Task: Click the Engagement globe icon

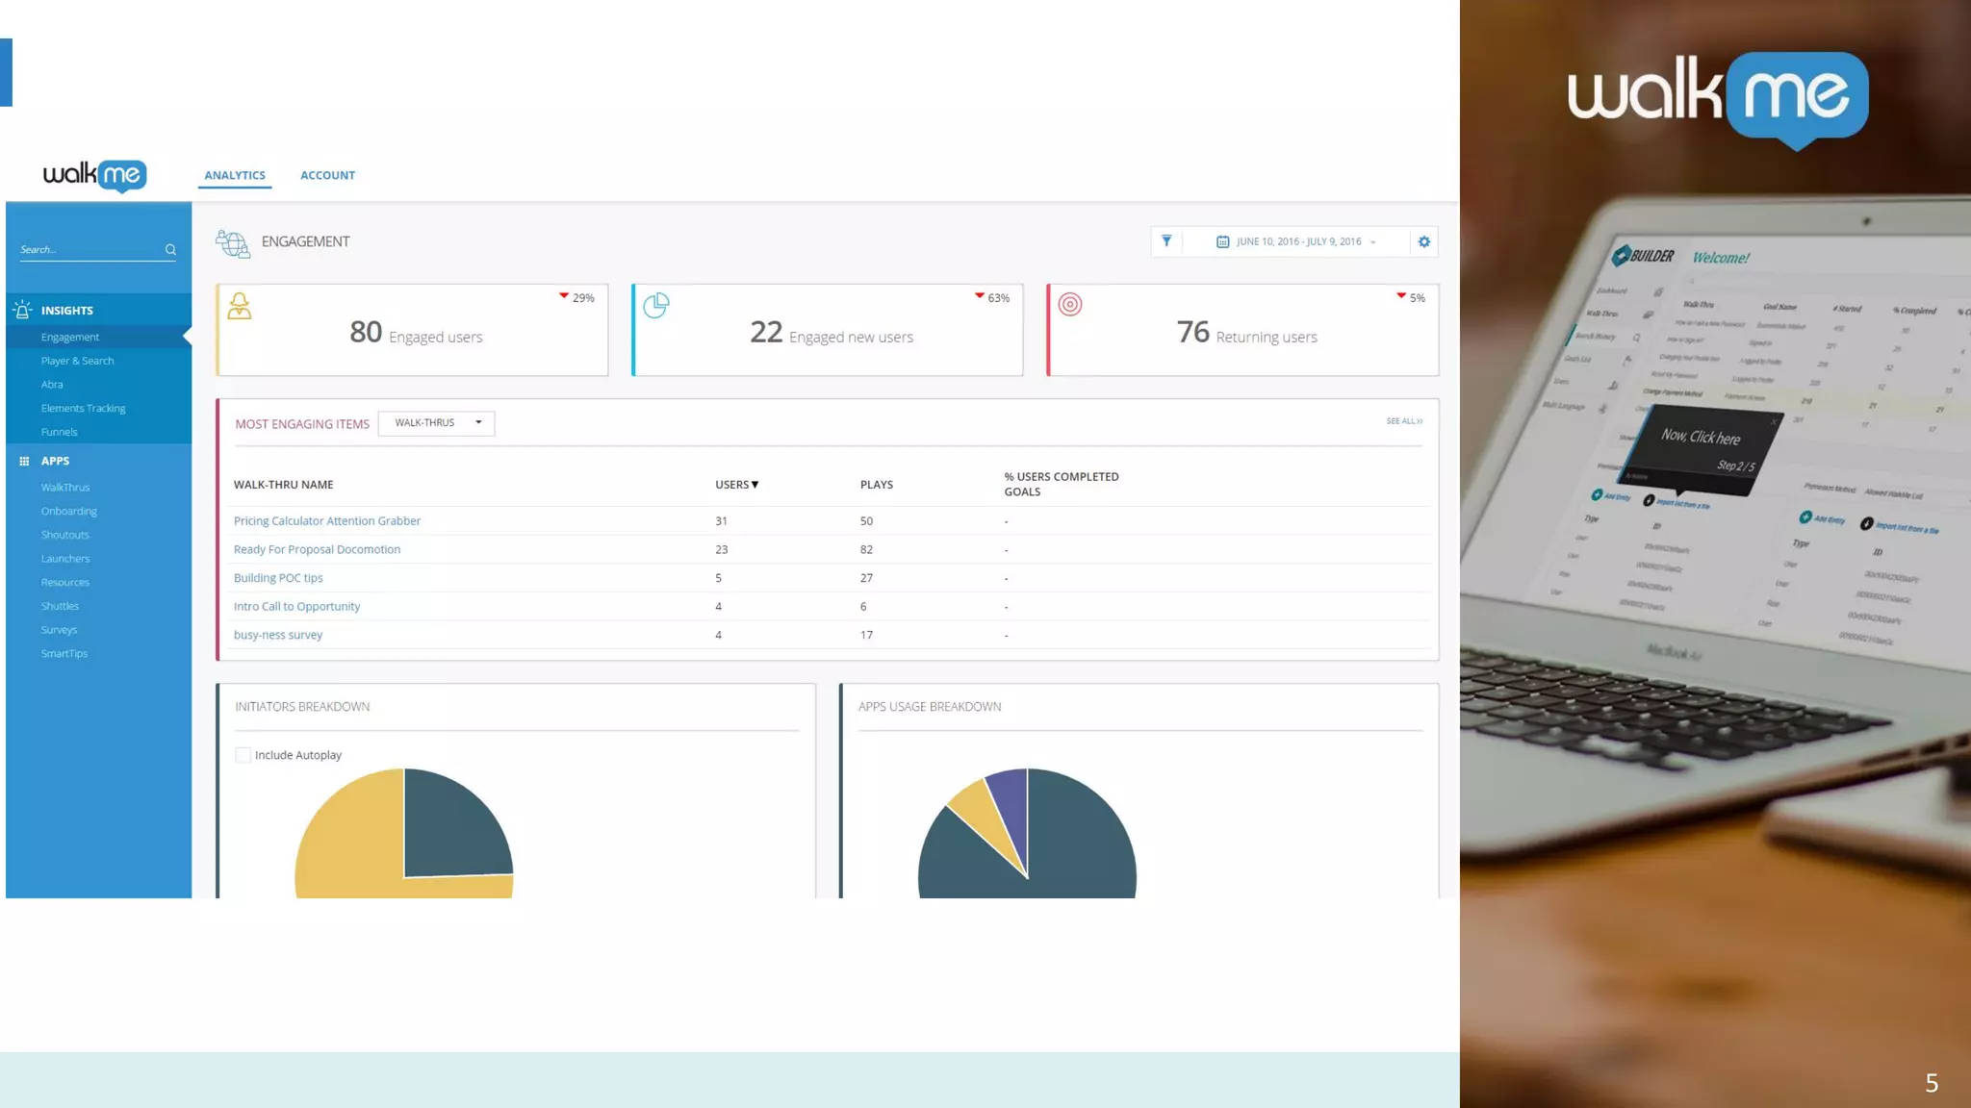Action: tap(232, 243)
